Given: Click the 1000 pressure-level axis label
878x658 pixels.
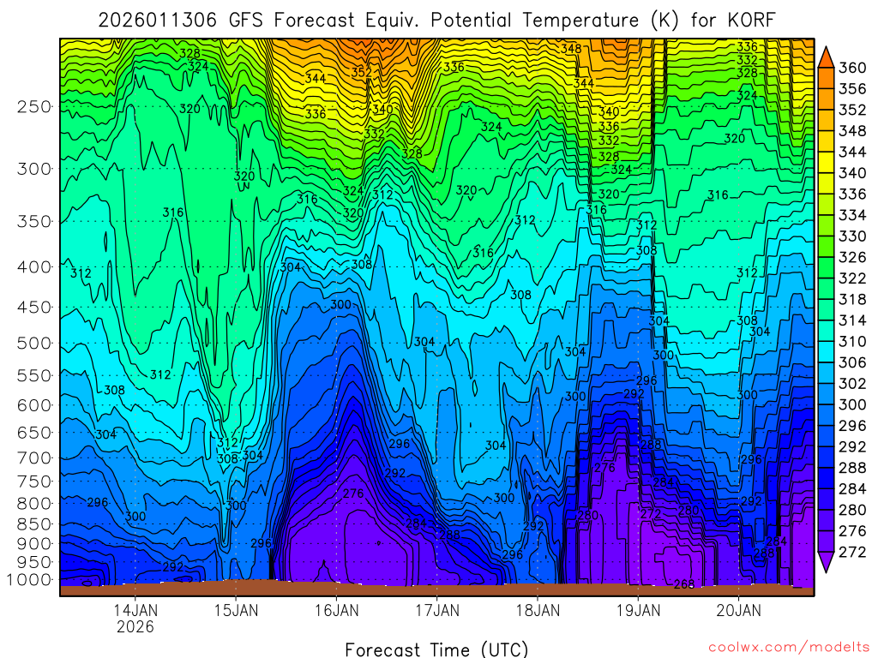Looking at the screenshot, I should (x=29, y=580).
